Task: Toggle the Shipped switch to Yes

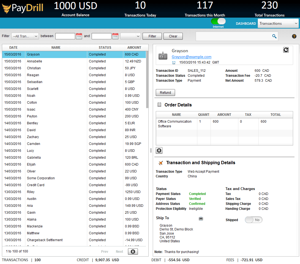Action: pos(253,220)
